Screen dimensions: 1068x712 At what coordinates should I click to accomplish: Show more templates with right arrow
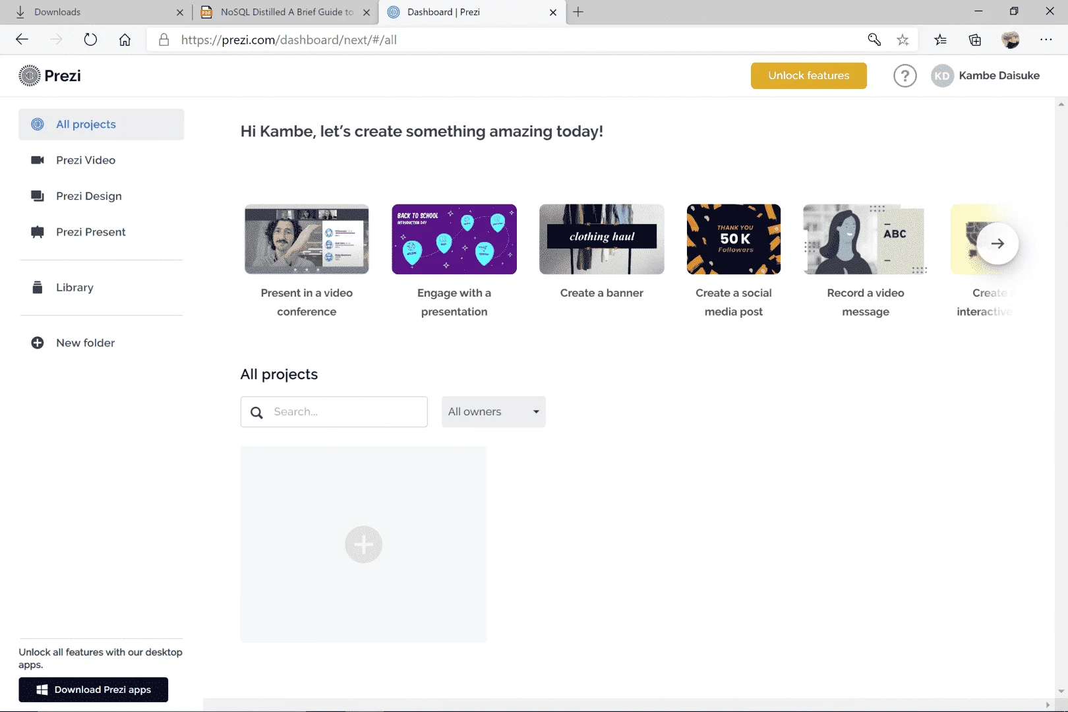[x=997, y=243]
